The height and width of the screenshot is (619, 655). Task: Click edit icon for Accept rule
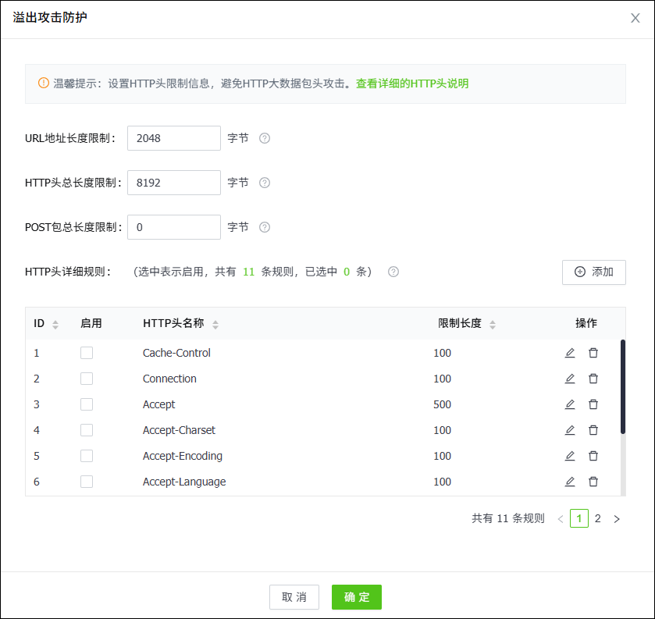pyautogui.click(x=570, y=404)
